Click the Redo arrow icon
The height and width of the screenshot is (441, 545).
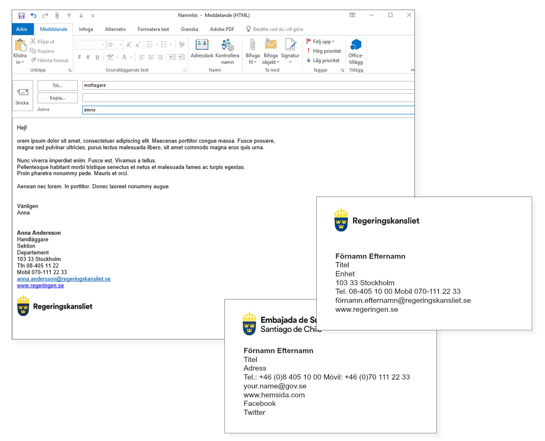pyautogui.click(x=45, y=15)
